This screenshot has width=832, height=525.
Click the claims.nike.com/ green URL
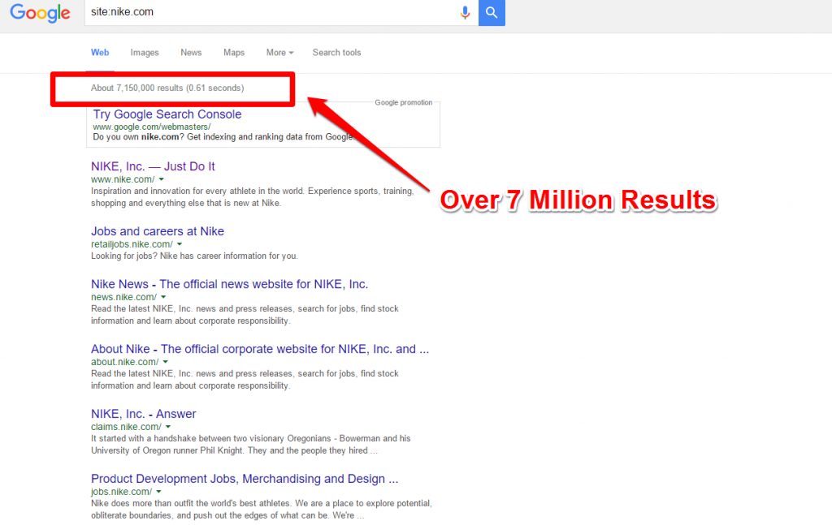pos(126,427)
